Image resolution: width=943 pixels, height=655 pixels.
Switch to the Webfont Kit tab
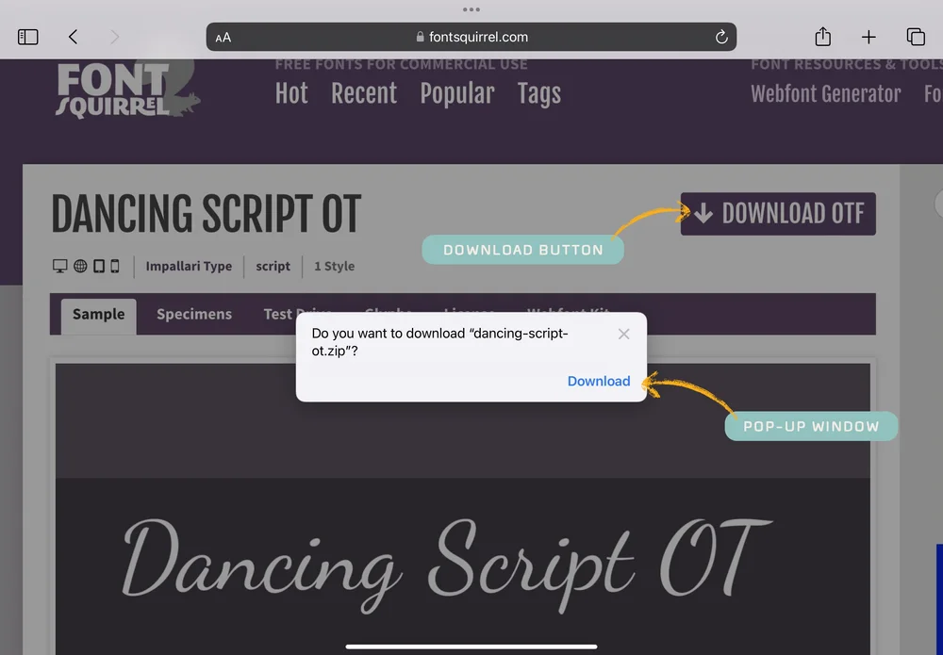point(569,314)
